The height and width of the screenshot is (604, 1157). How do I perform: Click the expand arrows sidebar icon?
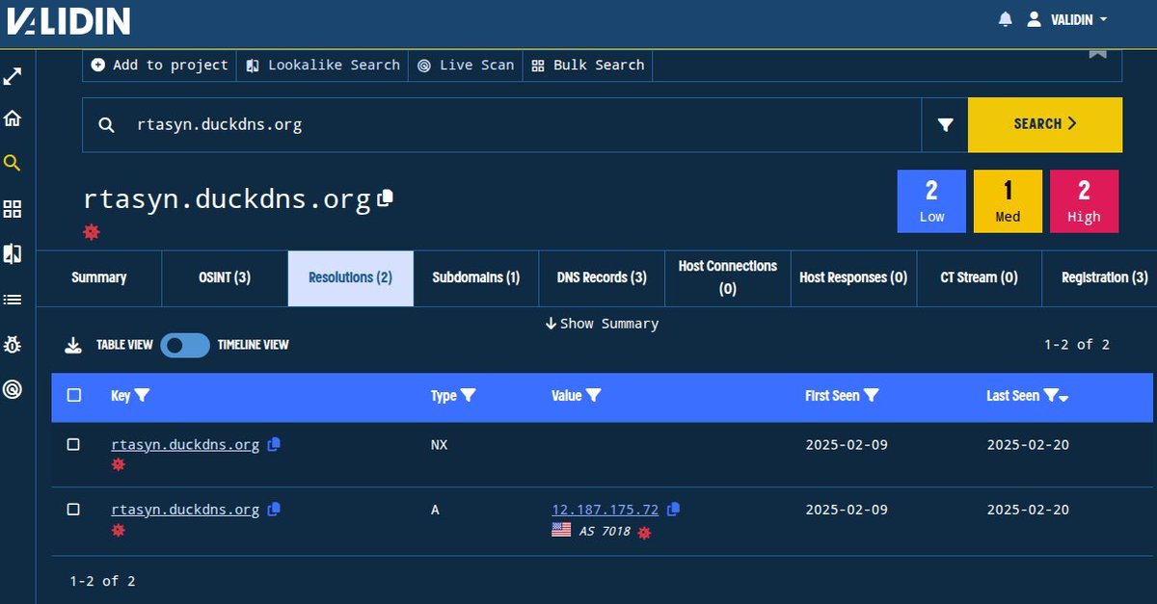coord(13,76)
